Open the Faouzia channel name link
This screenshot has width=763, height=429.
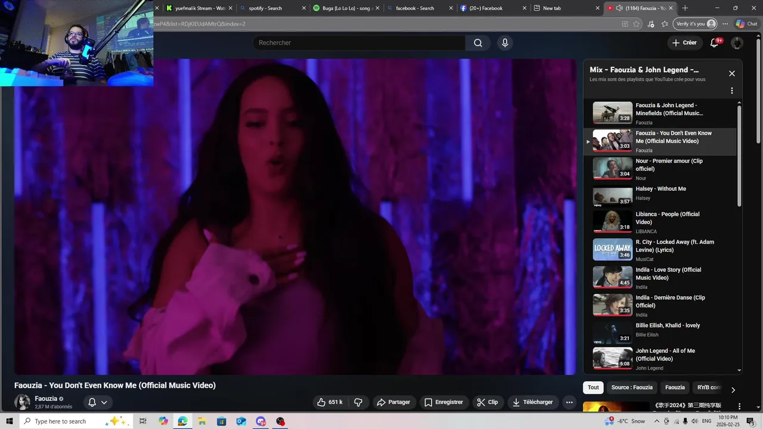(x=46, y=399)
